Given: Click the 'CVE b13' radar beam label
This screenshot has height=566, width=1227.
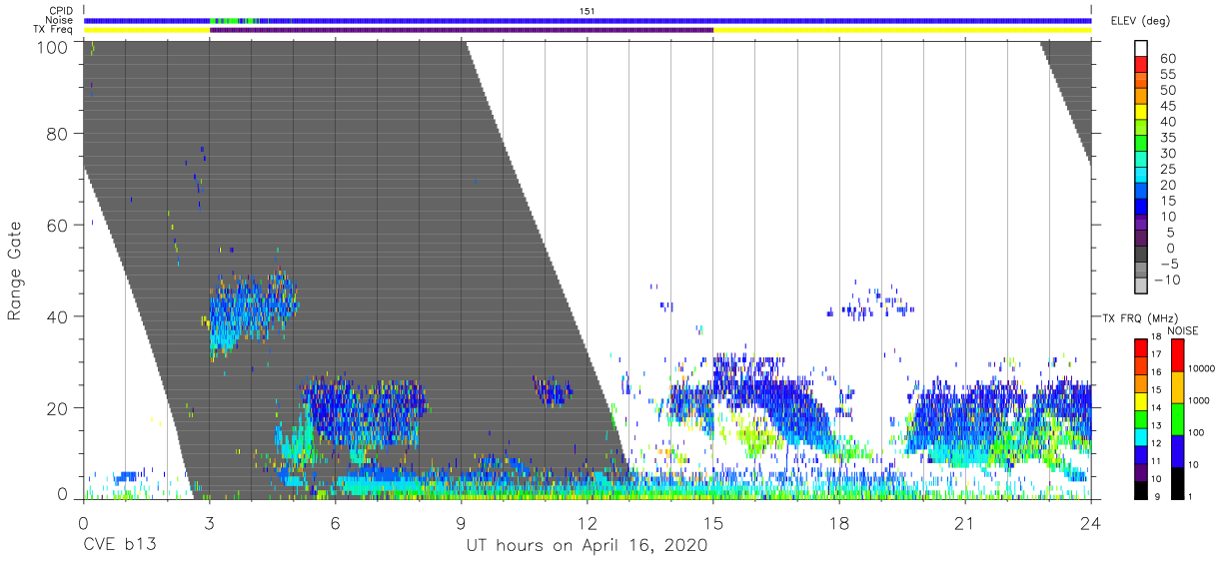Looking at the screenshot, I should [x=119, y=546].
